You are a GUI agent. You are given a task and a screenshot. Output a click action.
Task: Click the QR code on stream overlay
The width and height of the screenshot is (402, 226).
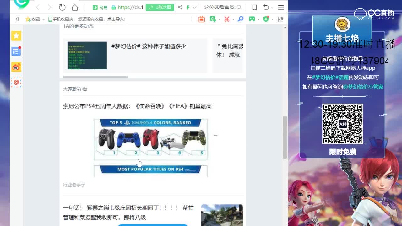click(x=343, y=124)
